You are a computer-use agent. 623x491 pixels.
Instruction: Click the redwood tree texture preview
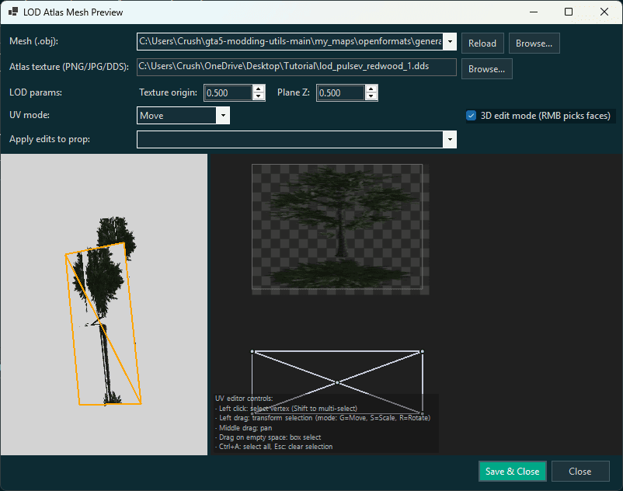[x=339, y=228]
